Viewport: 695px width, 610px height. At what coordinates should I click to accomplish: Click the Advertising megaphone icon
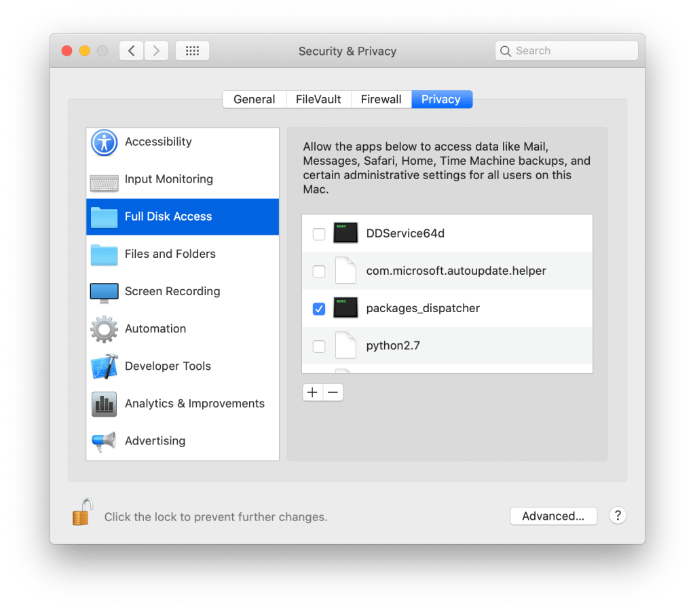[x=104, y=441]
